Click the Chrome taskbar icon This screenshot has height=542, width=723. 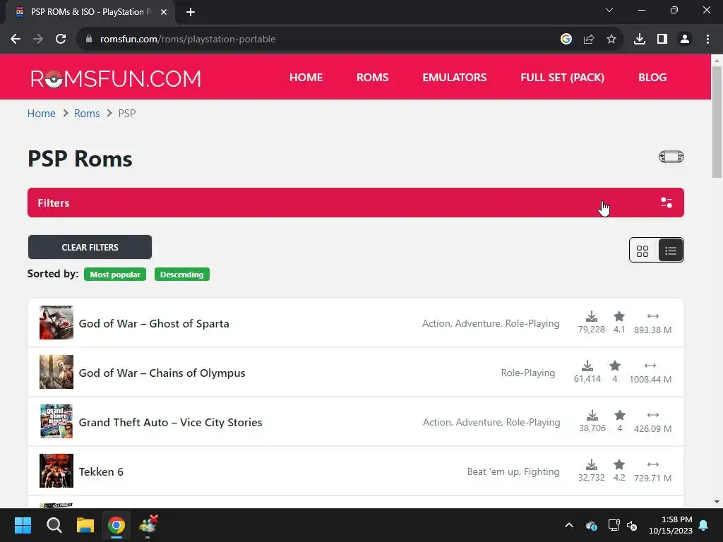point(116,525)
